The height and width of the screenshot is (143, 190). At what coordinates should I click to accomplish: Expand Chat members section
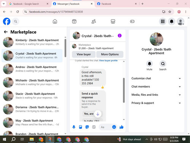tap(156, 87)
